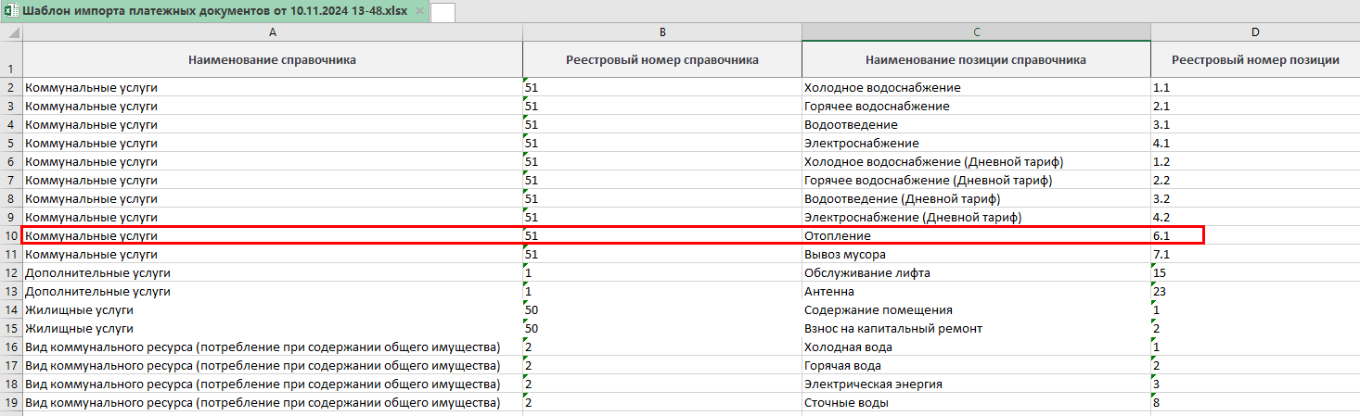The width and height of the screenshot is (1360, 416).
Task: Close the Шаблон импорта платежных документов tab
Action: 419,11
